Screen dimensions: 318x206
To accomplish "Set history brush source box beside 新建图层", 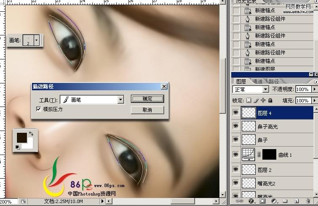I will pos(236,68).
